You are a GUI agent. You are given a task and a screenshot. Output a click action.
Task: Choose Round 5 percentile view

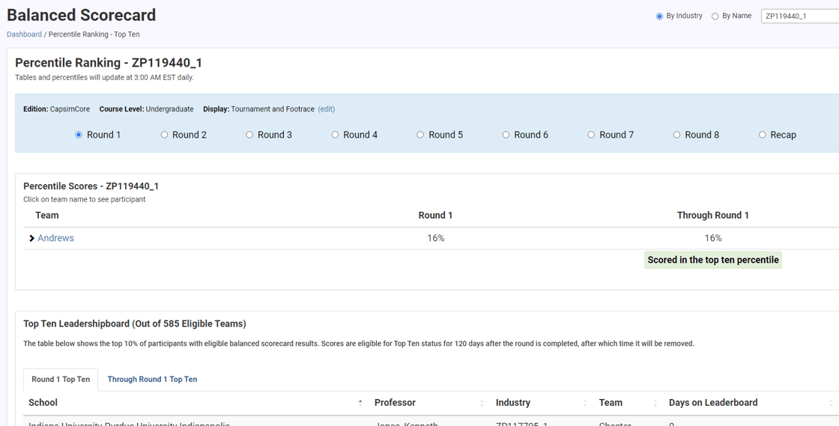click(420, 135)
